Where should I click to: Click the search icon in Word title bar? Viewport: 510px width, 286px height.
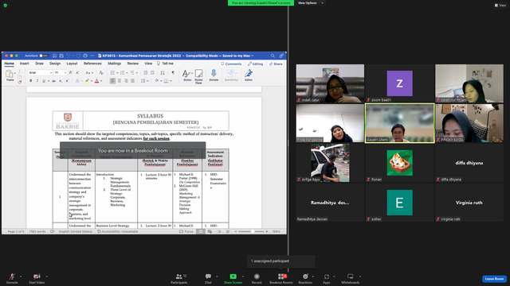(273, 56)
